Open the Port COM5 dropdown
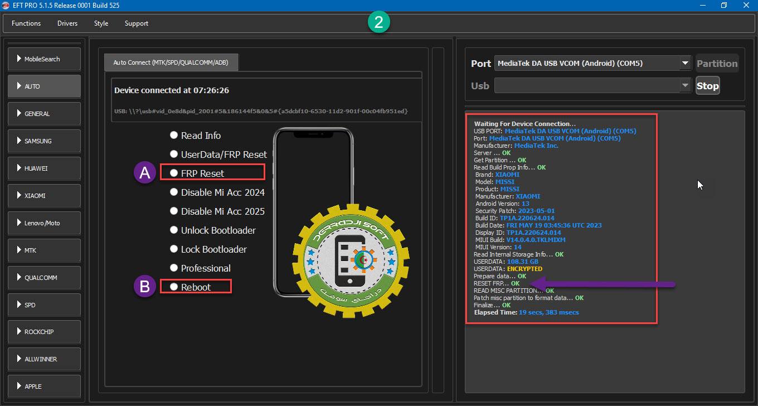 point(592,63)
